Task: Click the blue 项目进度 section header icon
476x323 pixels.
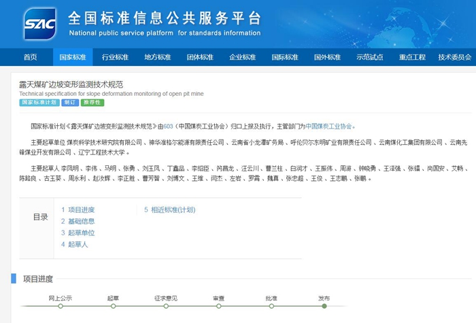Action: [x=14, y=279]
